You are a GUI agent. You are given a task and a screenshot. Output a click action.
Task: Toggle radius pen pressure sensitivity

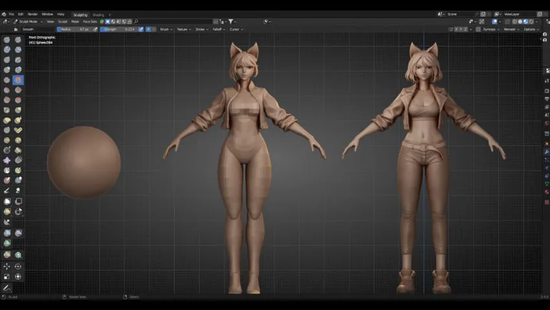[95, 30]
